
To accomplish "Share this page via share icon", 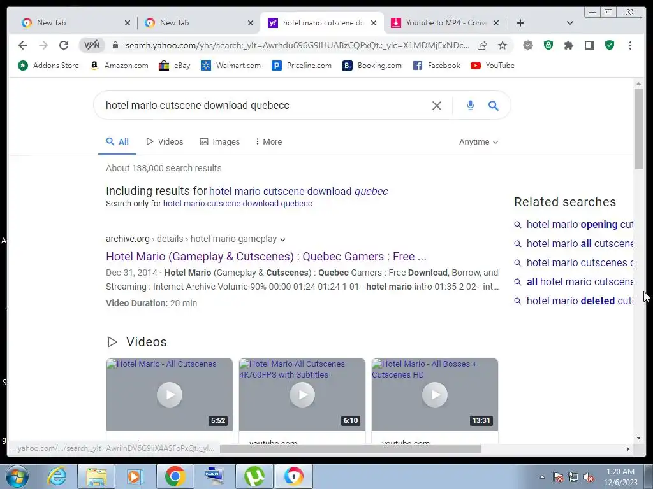I will pyautogui.click(x=482, y=45).
